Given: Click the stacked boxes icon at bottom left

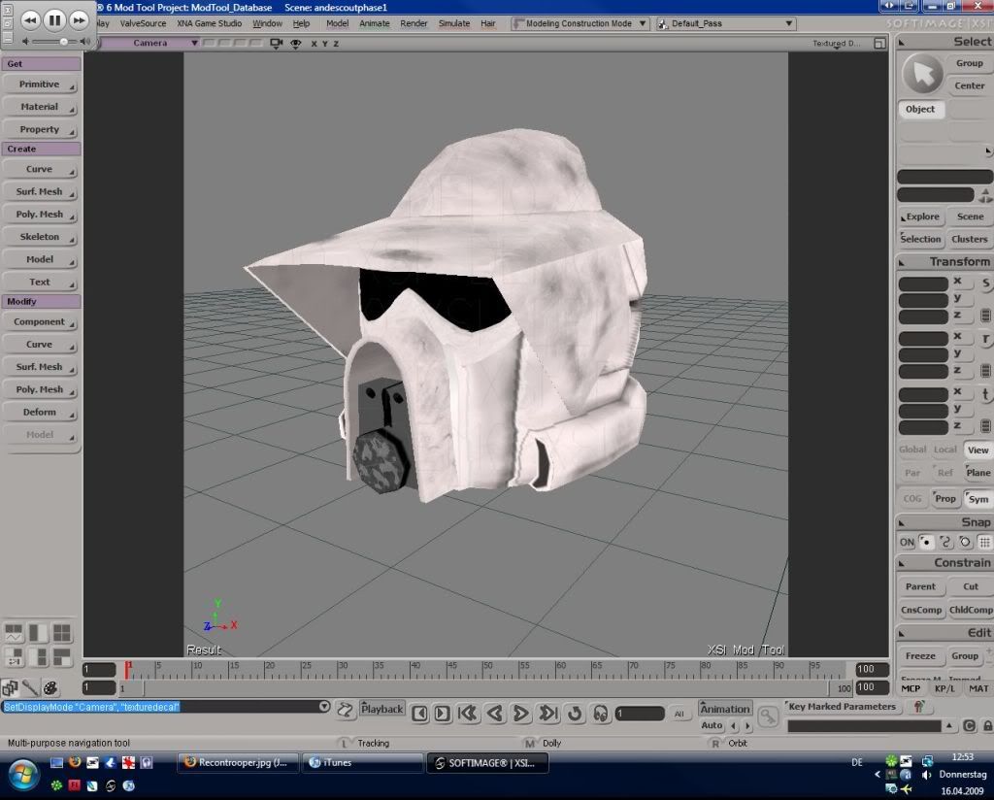Looking at the screenshot, I should point(10,687).
